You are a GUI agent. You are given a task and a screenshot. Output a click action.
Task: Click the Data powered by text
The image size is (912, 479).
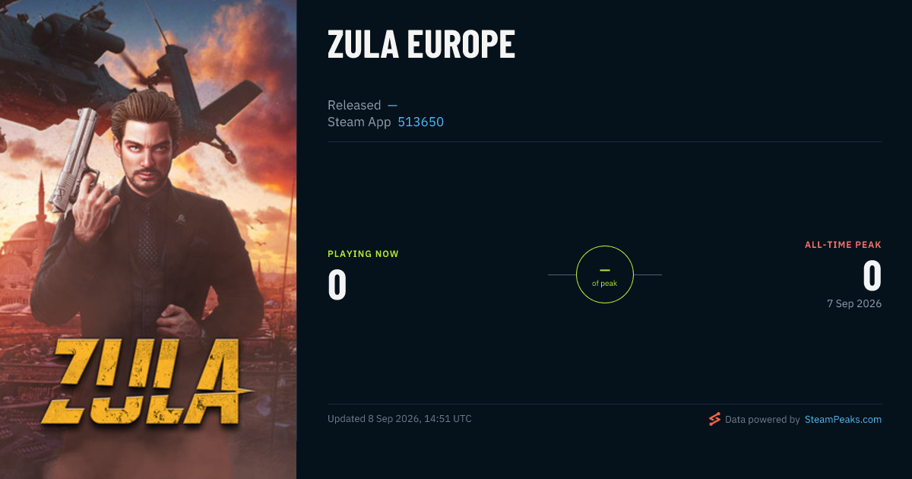(762, 419)
